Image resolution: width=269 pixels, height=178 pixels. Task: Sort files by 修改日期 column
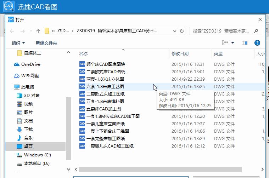pyautogui.click(x=180, y=54)
